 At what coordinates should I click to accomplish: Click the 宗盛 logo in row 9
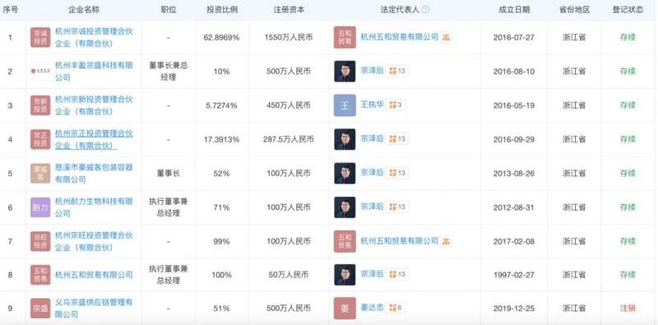40,309
